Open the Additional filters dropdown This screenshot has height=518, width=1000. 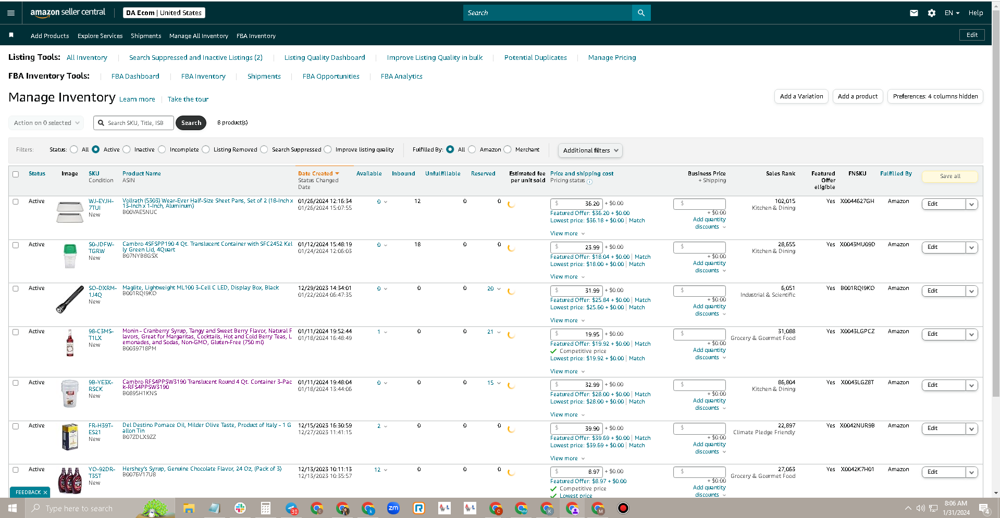pyautogui.click(x=590, y=150)
